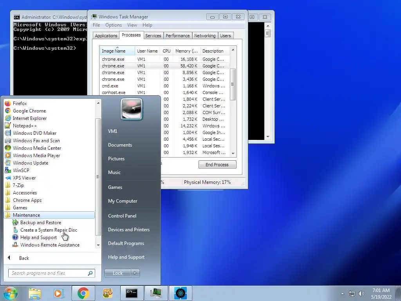The width and height of the screenshot is (401, 301).
Task: Collapse the Maintenance folder
Action: [x=49, y=215]
